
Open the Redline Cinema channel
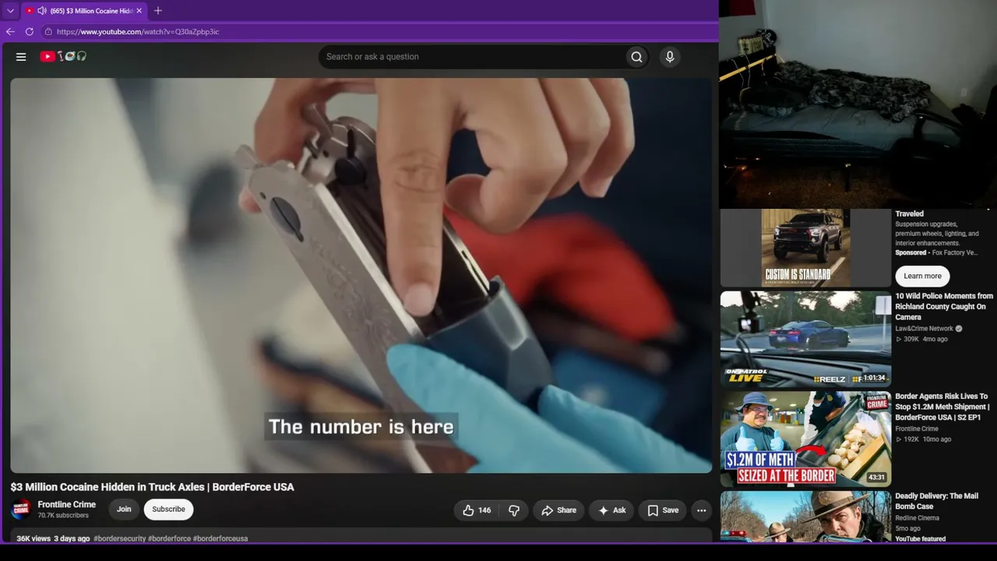tap(918, 518)
